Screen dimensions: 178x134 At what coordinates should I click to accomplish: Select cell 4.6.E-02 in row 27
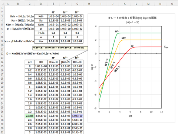[65, 116]
